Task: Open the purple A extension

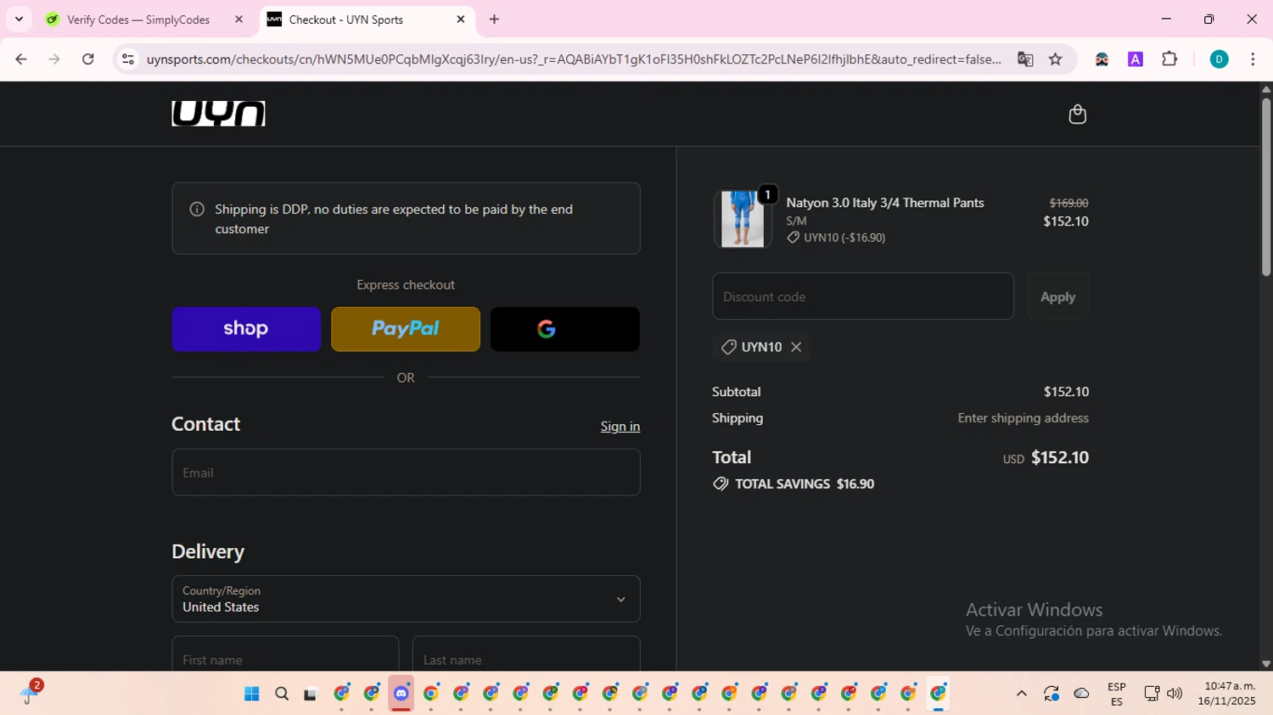Action: pyautogui.click(x=1136, y=59)
